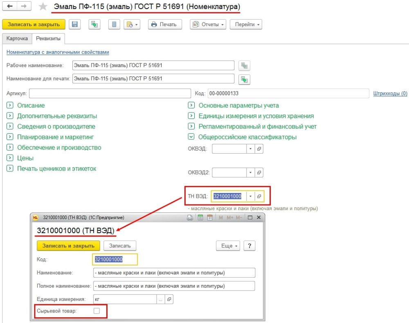Click the Рабочее наименование input field
This screenshot has height=323, width=409.
[x=153, y=65]
